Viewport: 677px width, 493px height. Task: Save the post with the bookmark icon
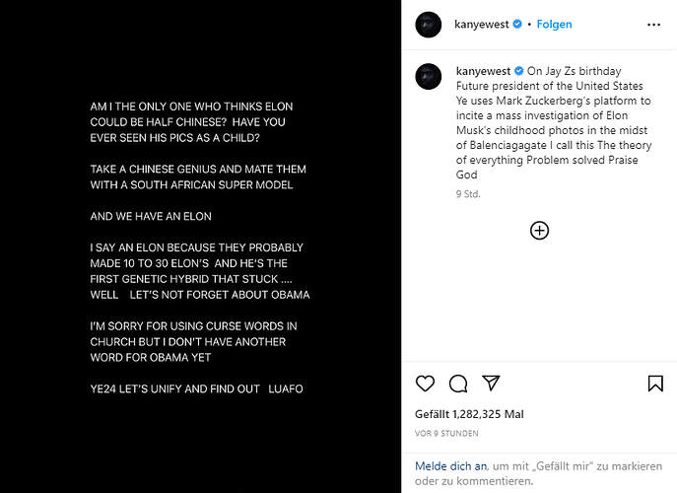click(655, 384)
